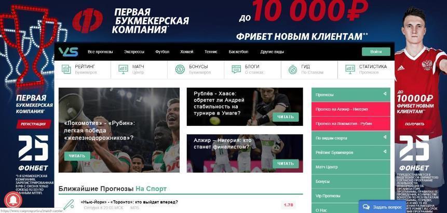447x213 pixels.
Task: Click the Гид compass icon
Action: coord(293,69)
